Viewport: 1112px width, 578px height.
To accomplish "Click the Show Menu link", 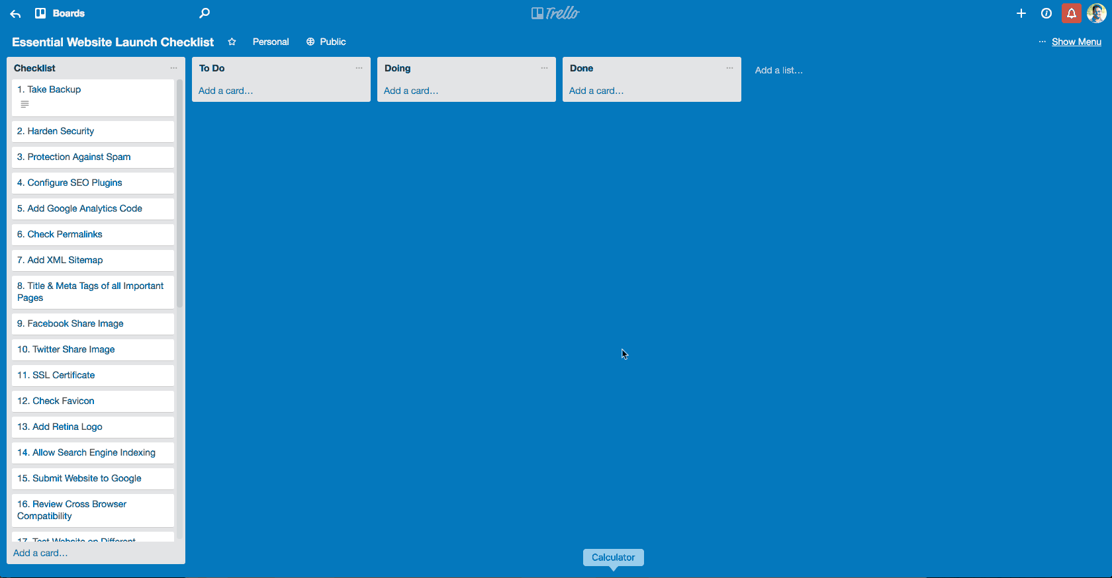I will pyautogui.click(x=1076, y=42).
